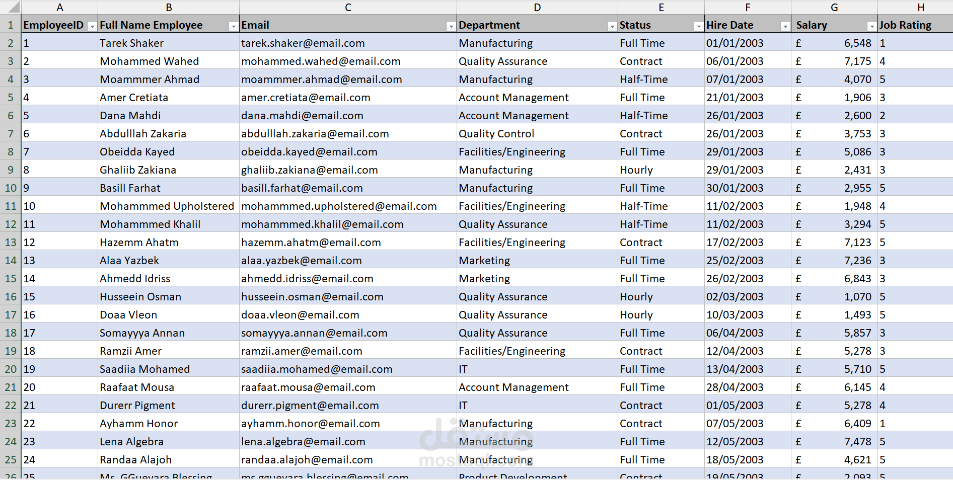Select column D header
The height and width of the screenshot is (480, 953).
[537, 7]
